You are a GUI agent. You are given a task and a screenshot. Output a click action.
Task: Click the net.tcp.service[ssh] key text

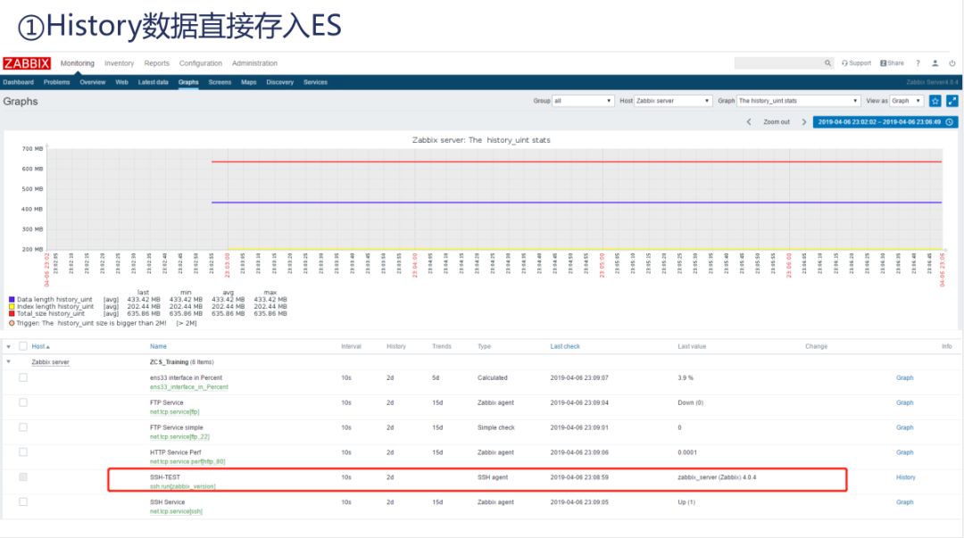click(x=176, y=511)
